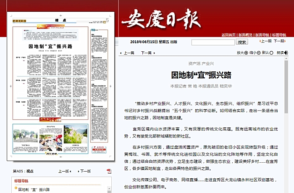
Task: Open 版面概览 in top navigation
Action: click(245, 35)
